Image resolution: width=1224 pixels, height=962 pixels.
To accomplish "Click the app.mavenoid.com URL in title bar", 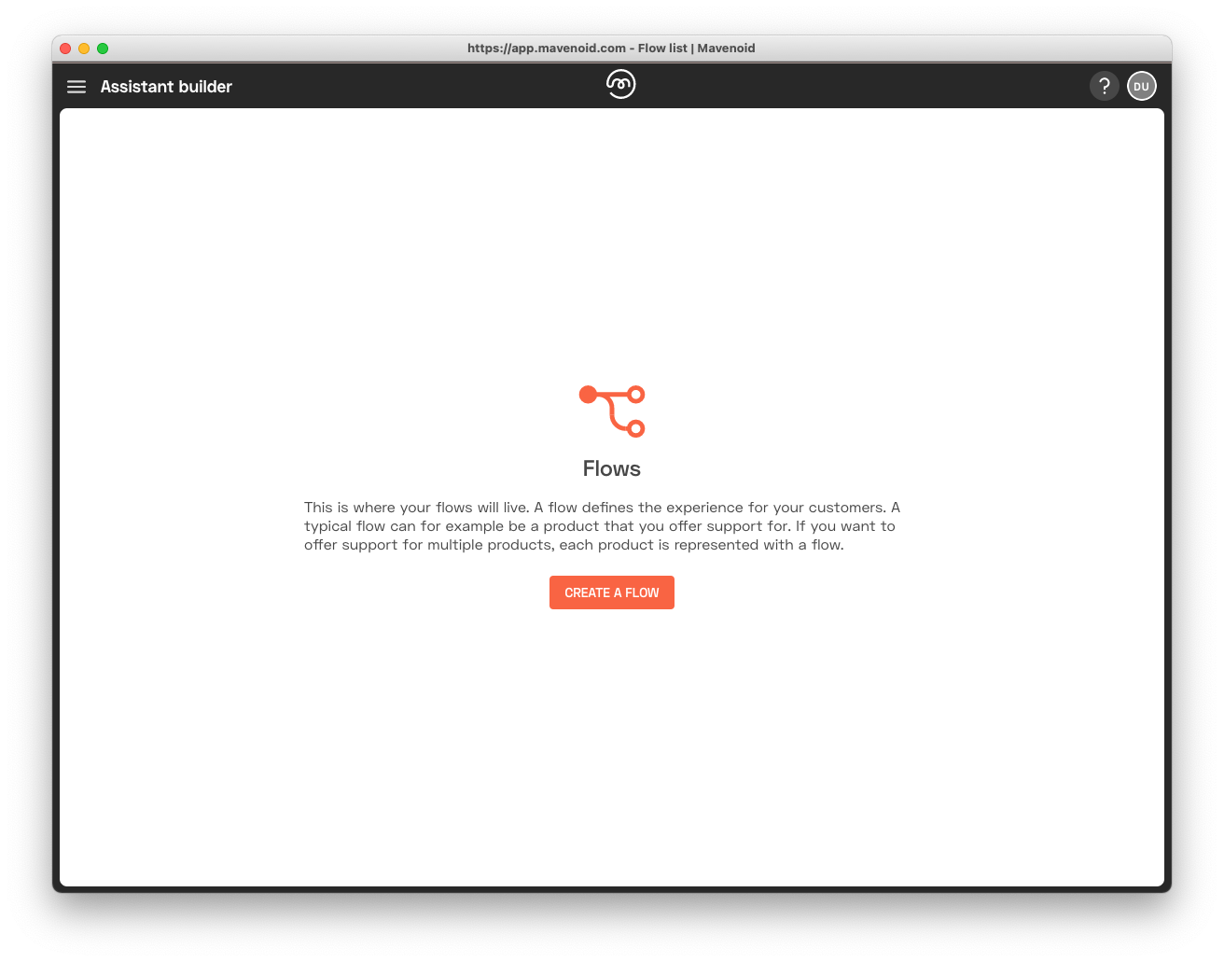I will [547, 49].
